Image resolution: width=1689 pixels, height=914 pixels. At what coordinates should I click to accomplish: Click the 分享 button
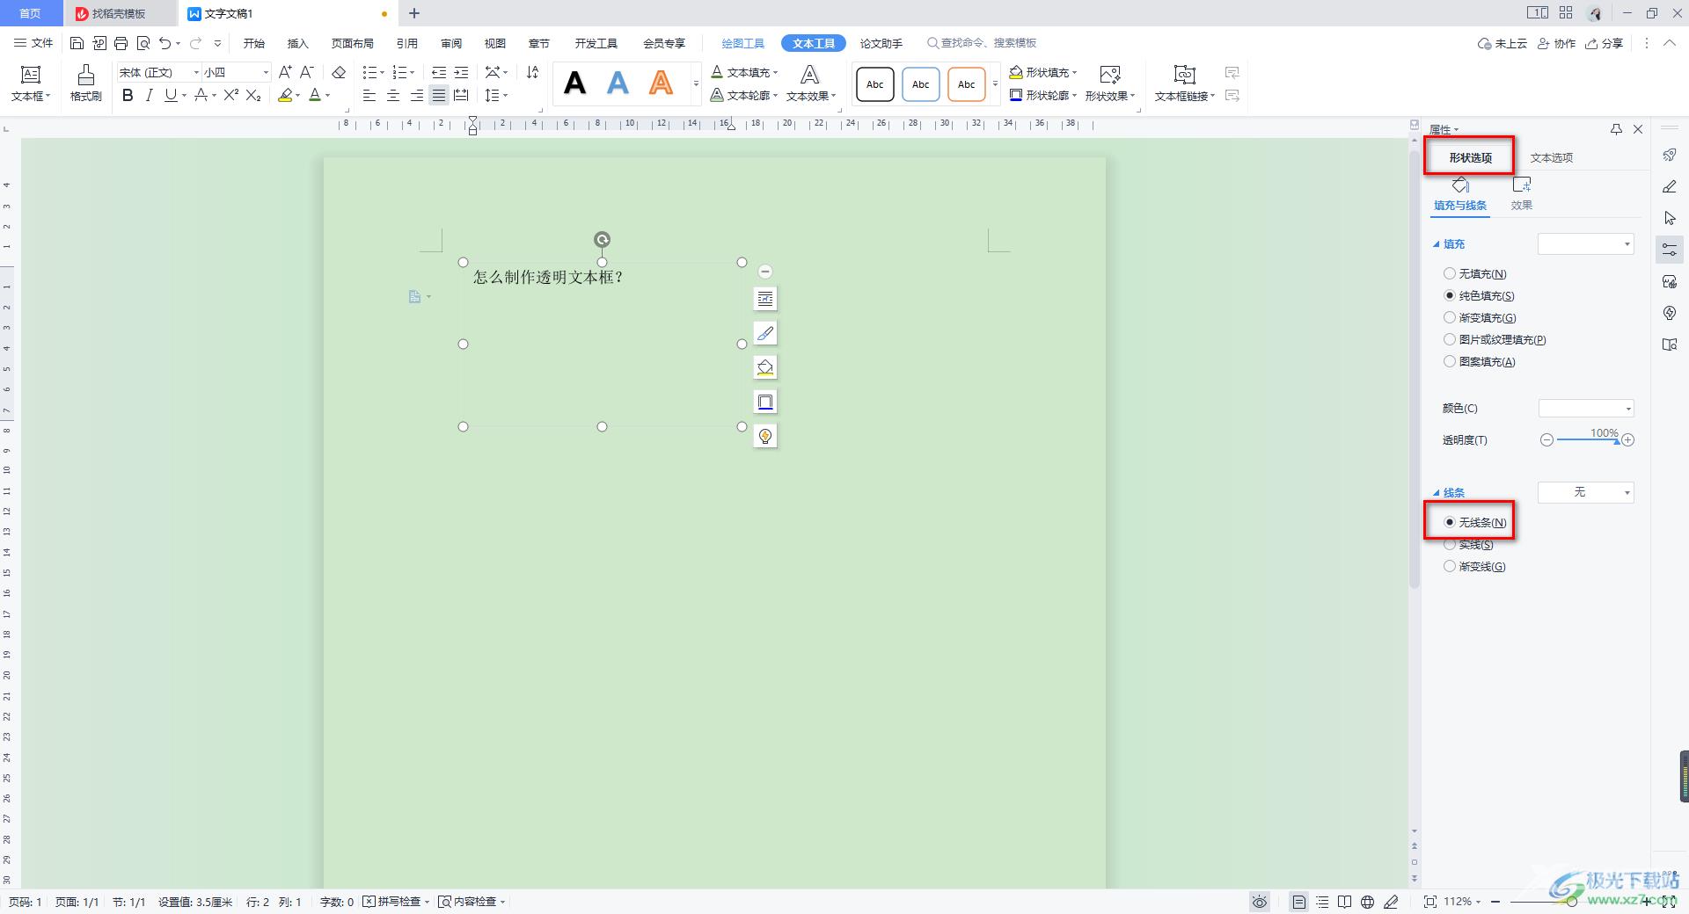[x=1604, y=43]
